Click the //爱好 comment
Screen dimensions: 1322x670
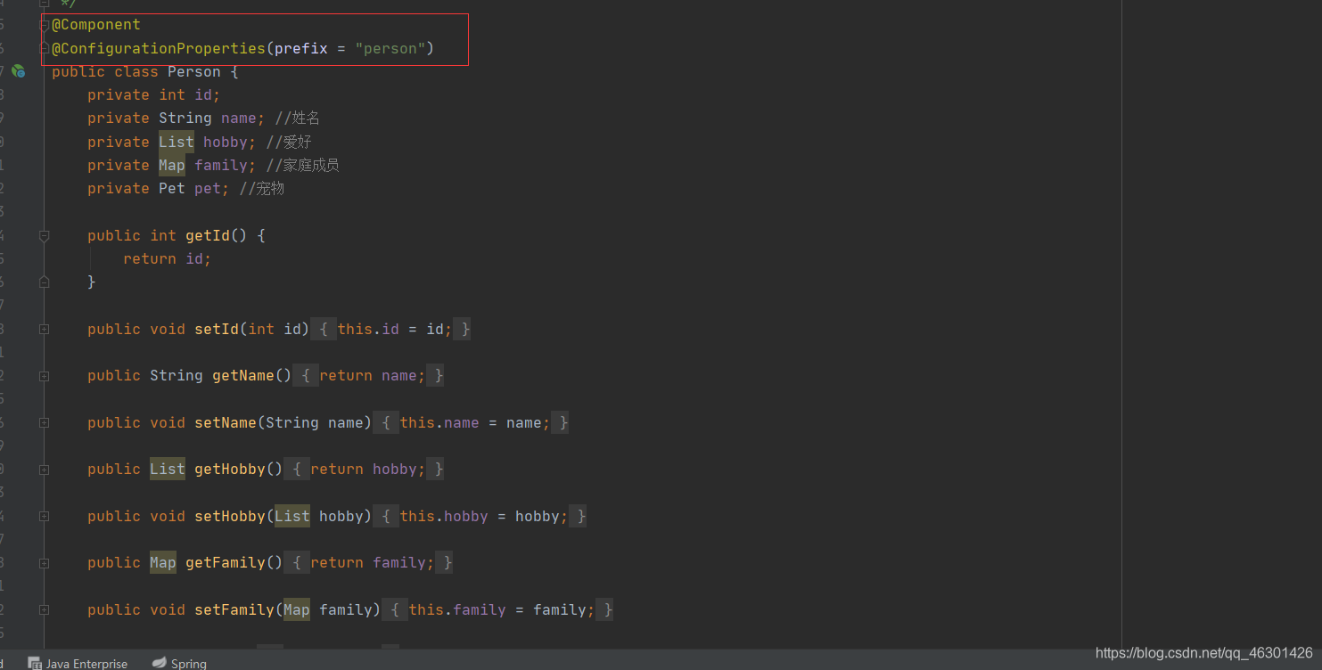[x=289, y=142]
